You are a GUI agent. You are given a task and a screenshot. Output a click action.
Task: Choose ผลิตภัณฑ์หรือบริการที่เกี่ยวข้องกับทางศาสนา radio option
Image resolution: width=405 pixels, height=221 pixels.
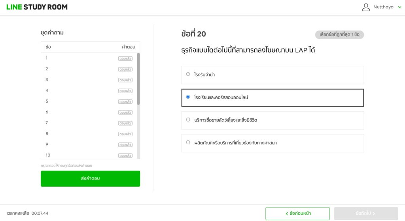[x=188, y=142]
